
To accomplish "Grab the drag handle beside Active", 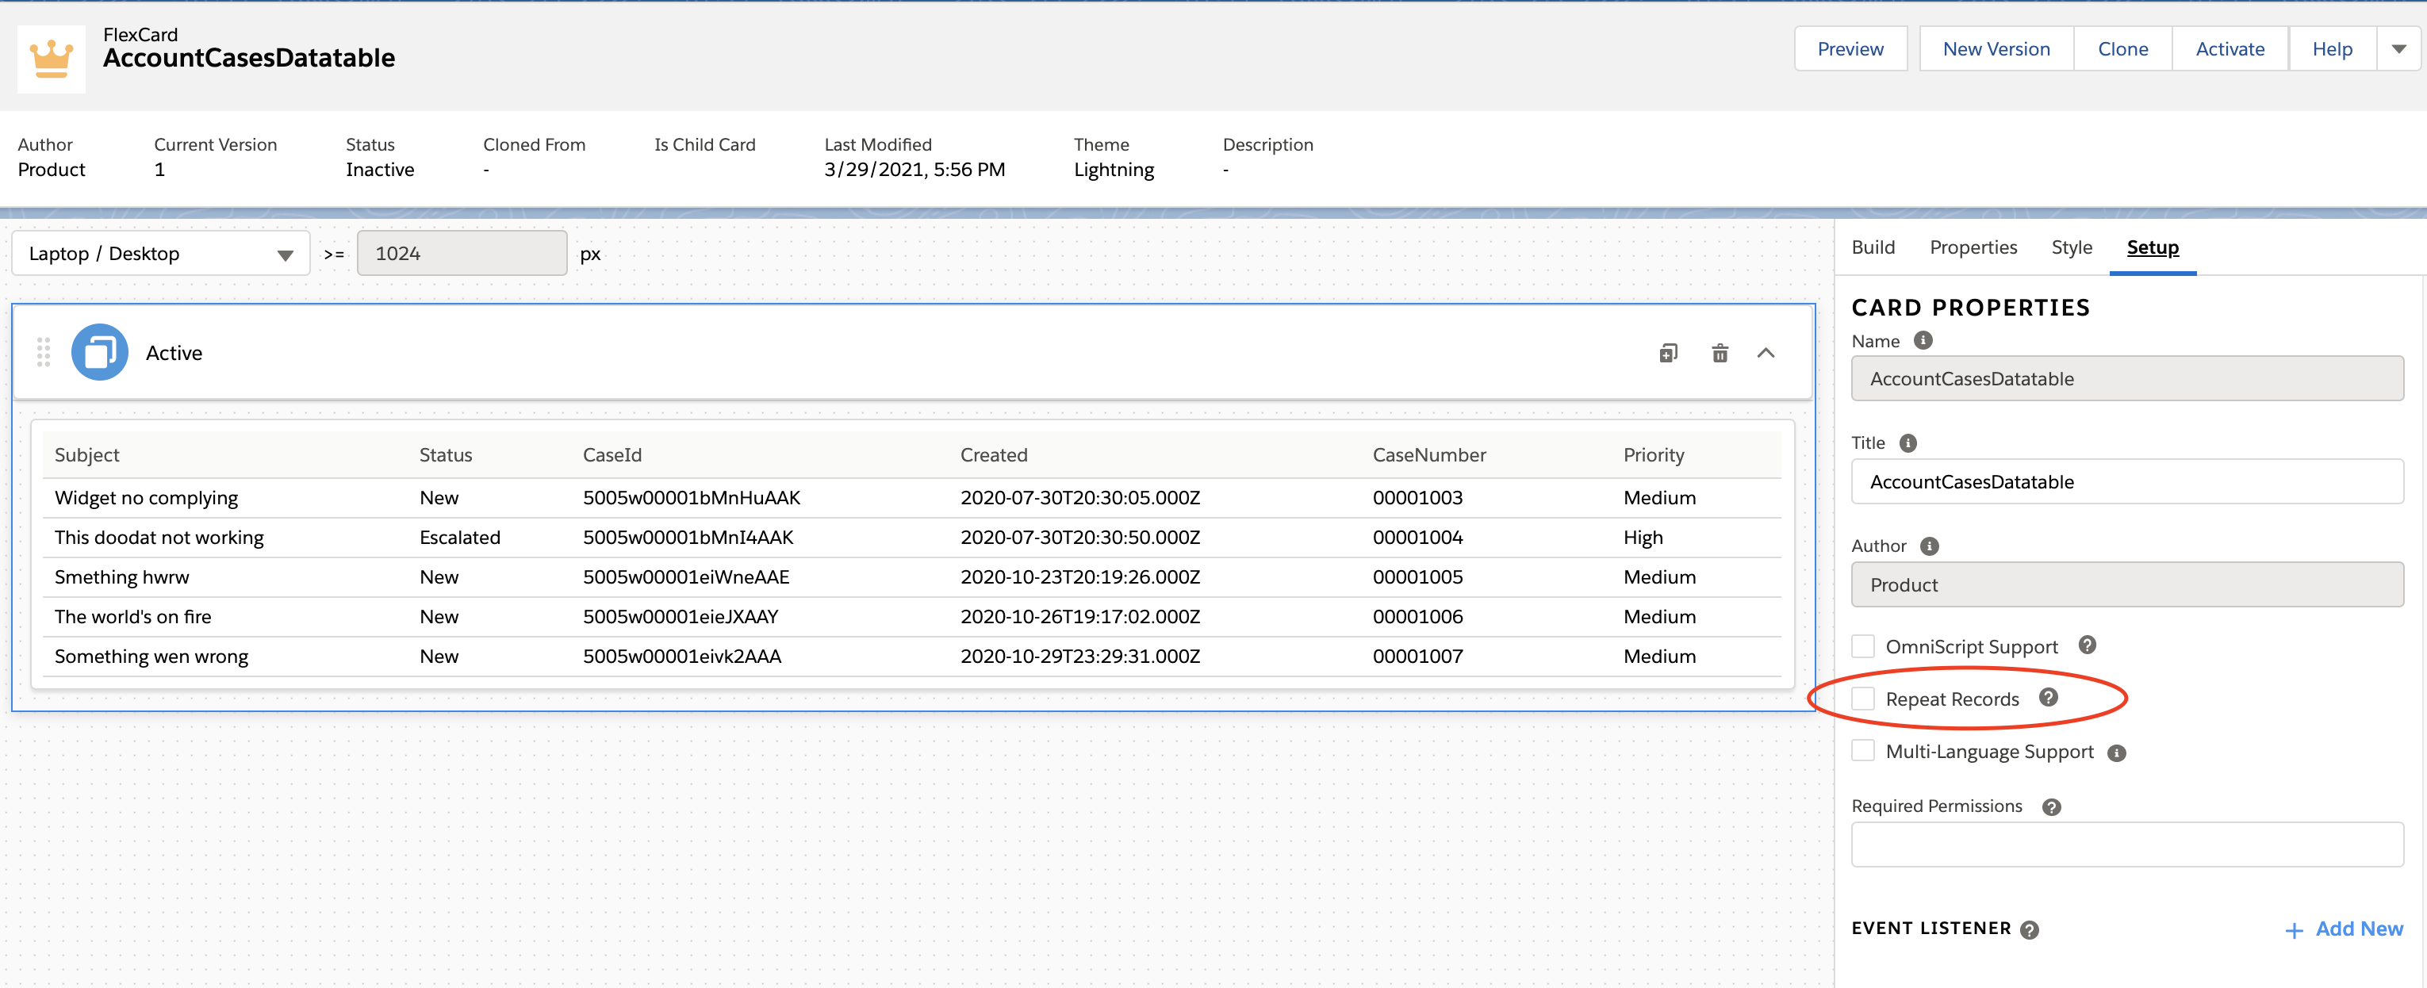I will click(x=44, y=352).
